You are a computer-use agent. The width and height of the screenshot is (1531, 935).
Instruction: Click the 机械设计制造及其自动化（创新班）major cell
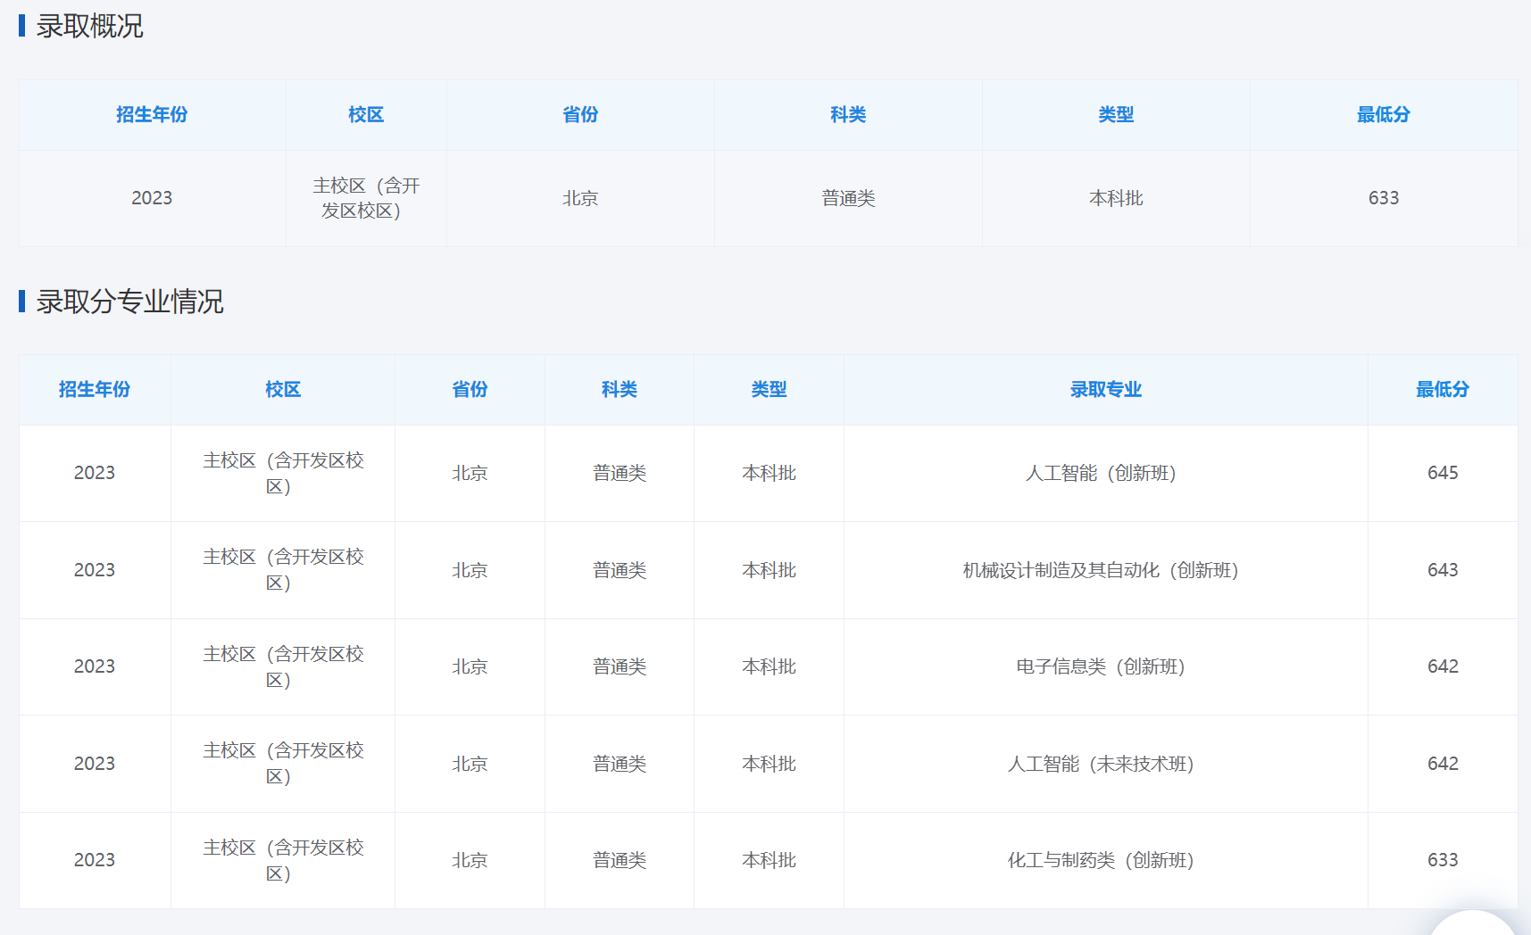coord(1101,571)
